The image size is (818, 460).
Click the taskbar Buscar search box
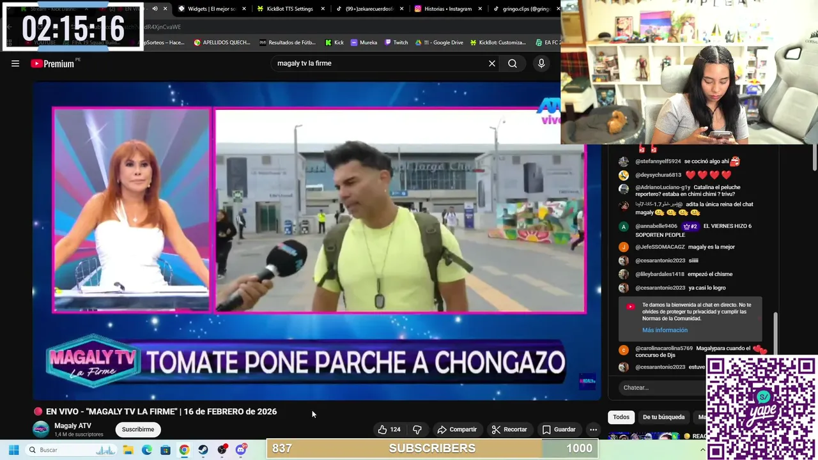pyautogui.click(x=70, y=450)
